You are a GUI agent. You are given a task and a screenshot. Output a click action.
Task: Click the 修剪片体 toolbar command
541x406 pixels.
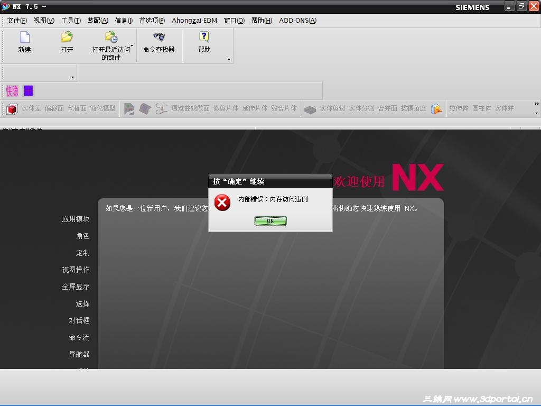click(226, 108)
